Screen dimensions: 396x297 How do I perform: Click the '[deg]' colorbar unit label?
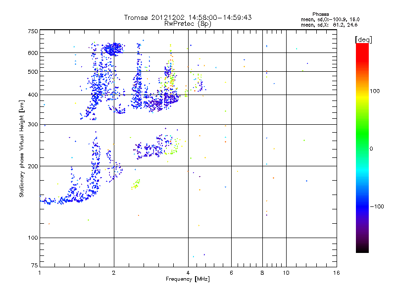[363, 40]
